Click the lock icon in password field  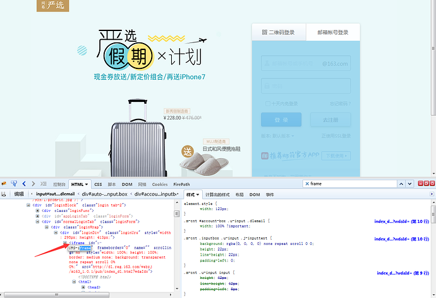coord(267,86)
